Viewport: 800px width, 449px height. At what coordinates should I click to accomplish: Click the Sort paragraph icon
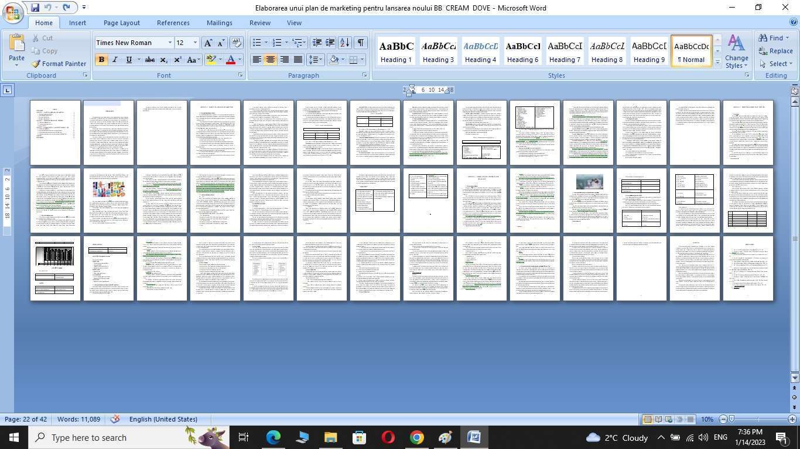pyautogui.click(x=344, y=43)
